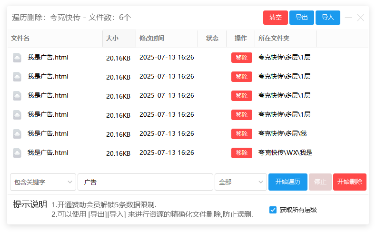Focus the keyword input containing 广告
The height and width of the screenshot is (233, 376).
[145, 182]
